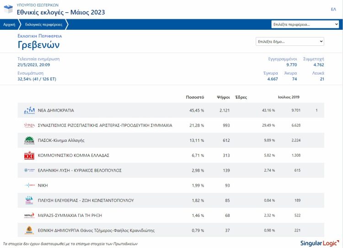Click the ΝΙΚΗ party logo
The width and height of the screenshot is (343, 248).
[x=29, y=185]
